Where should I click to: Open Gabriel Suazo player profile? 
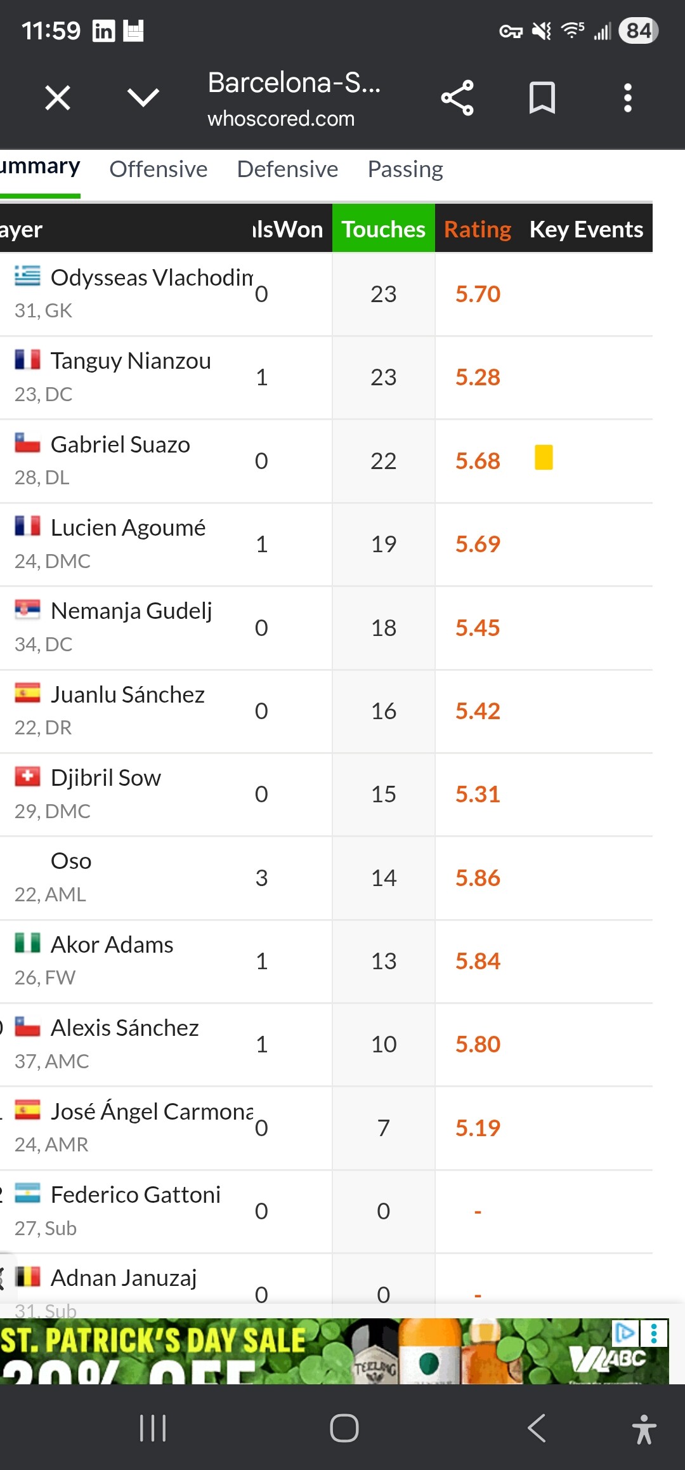tap(121, 444)
